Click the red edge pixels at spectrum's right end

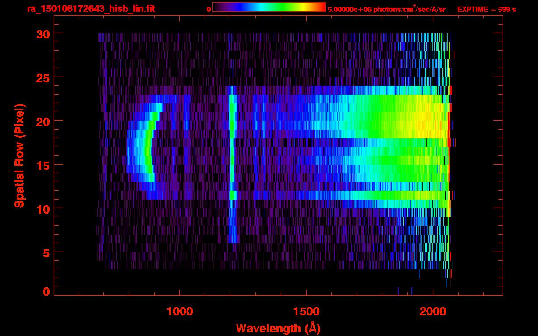[x=449, y=131]
